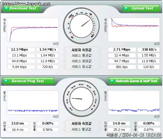Open Network Game & VoIP Test
Image resolution: width=163 pixels, height=139 pixels.
134,81
